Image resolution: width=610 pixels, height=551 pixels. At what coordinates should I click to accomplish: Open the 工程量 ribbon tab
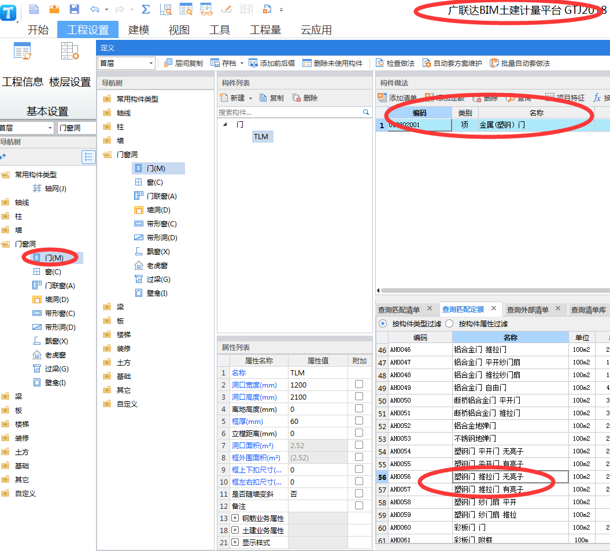[x=265, y=30]
